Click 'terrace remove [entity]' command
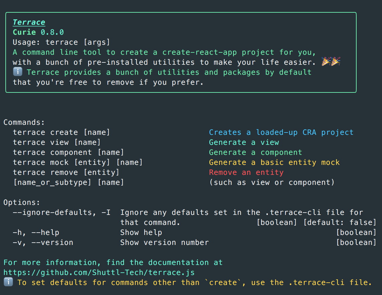This screenshot has width=382, height=295. coord(66,172)
